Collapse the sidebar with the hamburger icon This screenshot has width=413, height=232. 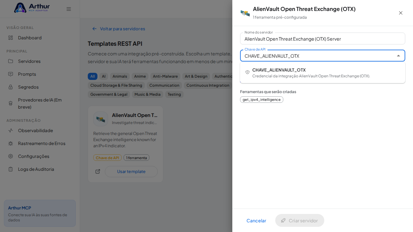(x=69, y=9)
